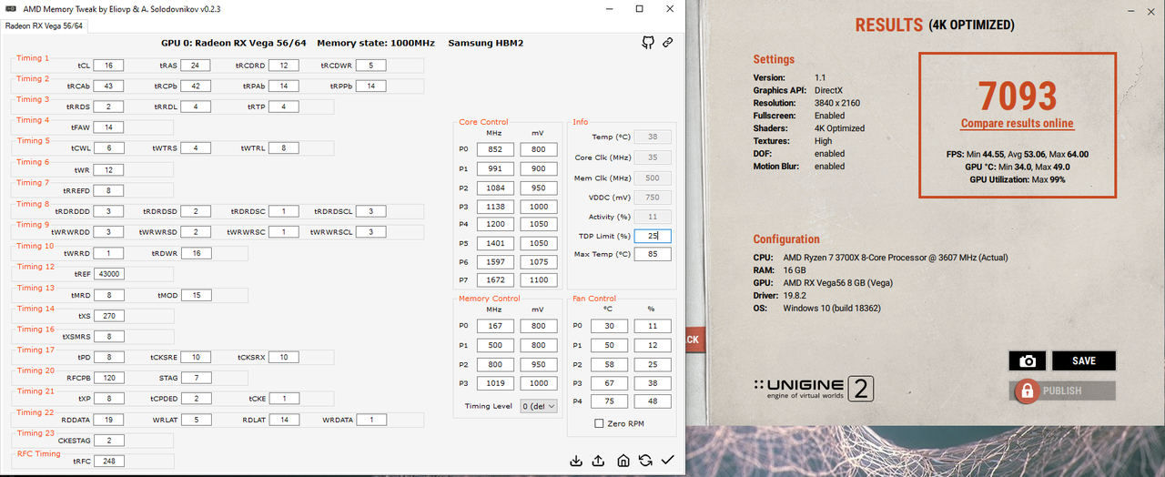This screenshot has height=477, width=1165.
Task: Click Memory Control P3 mV field 1000
Action: click(538, 383)
